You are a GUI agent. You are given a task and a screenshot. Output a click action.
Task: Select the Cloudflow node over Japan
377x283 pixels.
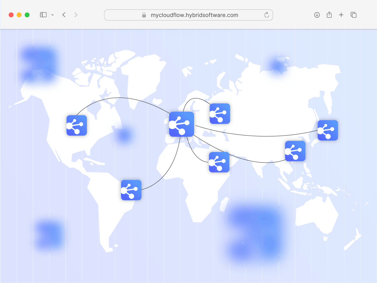point(328,130)
